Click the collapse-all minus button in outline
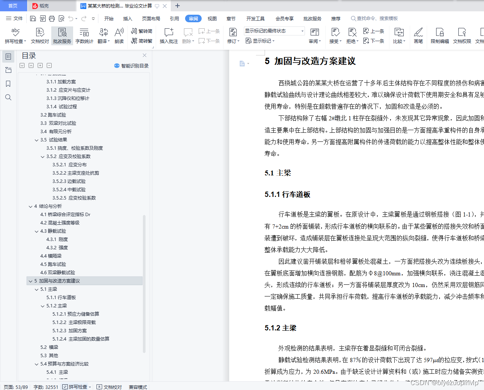 click(x=49, y=66)
